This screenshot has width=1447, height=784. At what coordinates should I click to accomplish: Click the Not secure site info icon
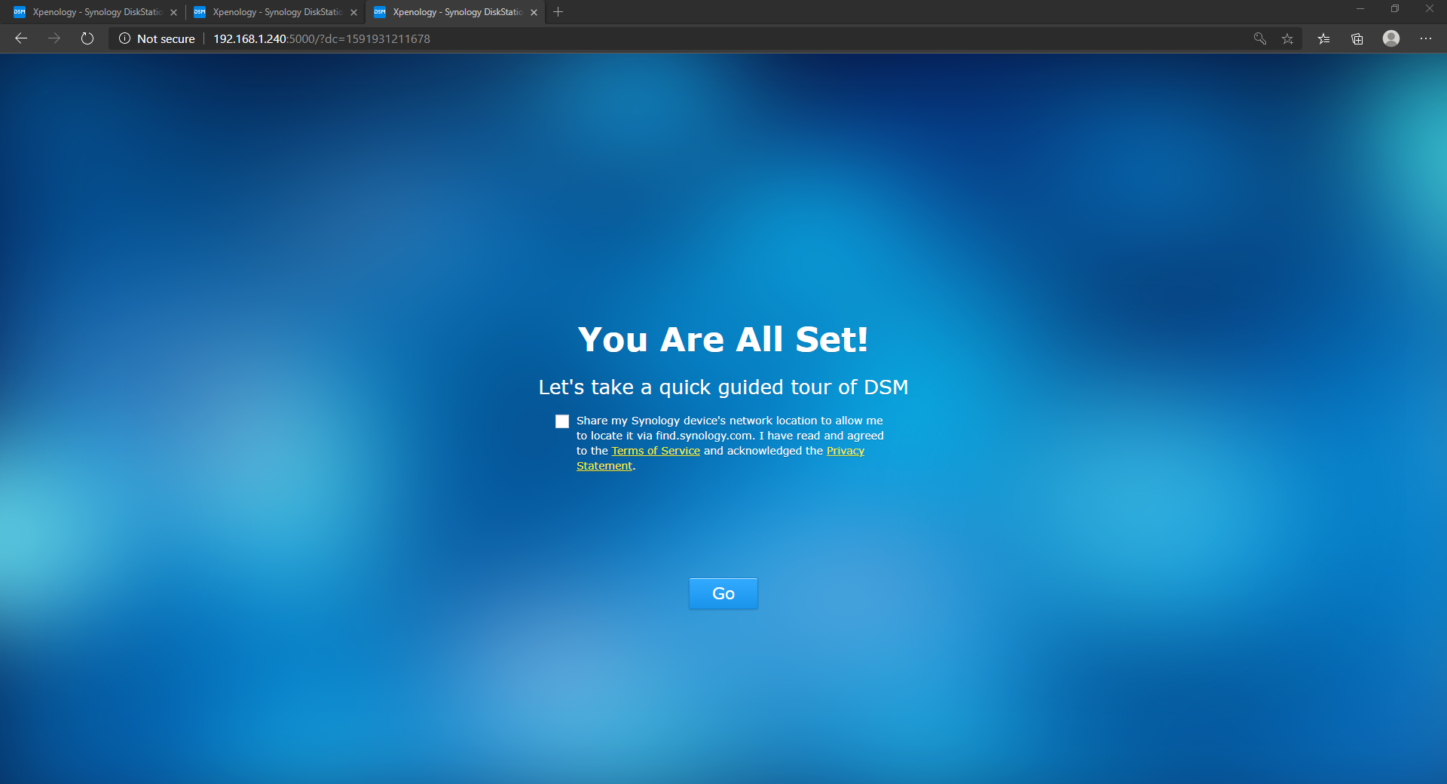(125, 38)
